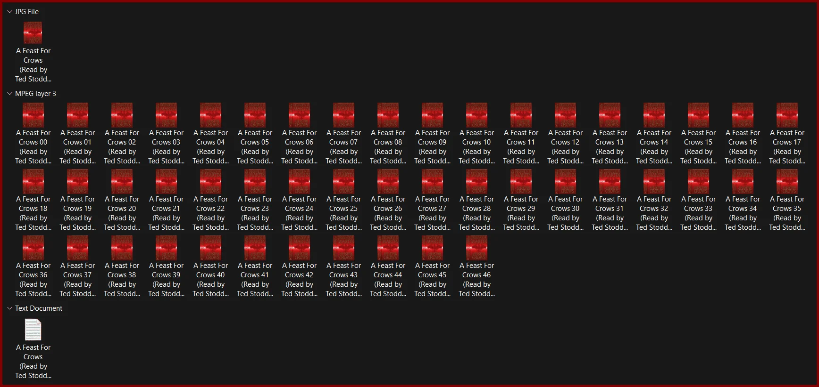Click the MPEG layer 3 group header
The width and height of the screenshot is (819, 387).
pos(35,94)
